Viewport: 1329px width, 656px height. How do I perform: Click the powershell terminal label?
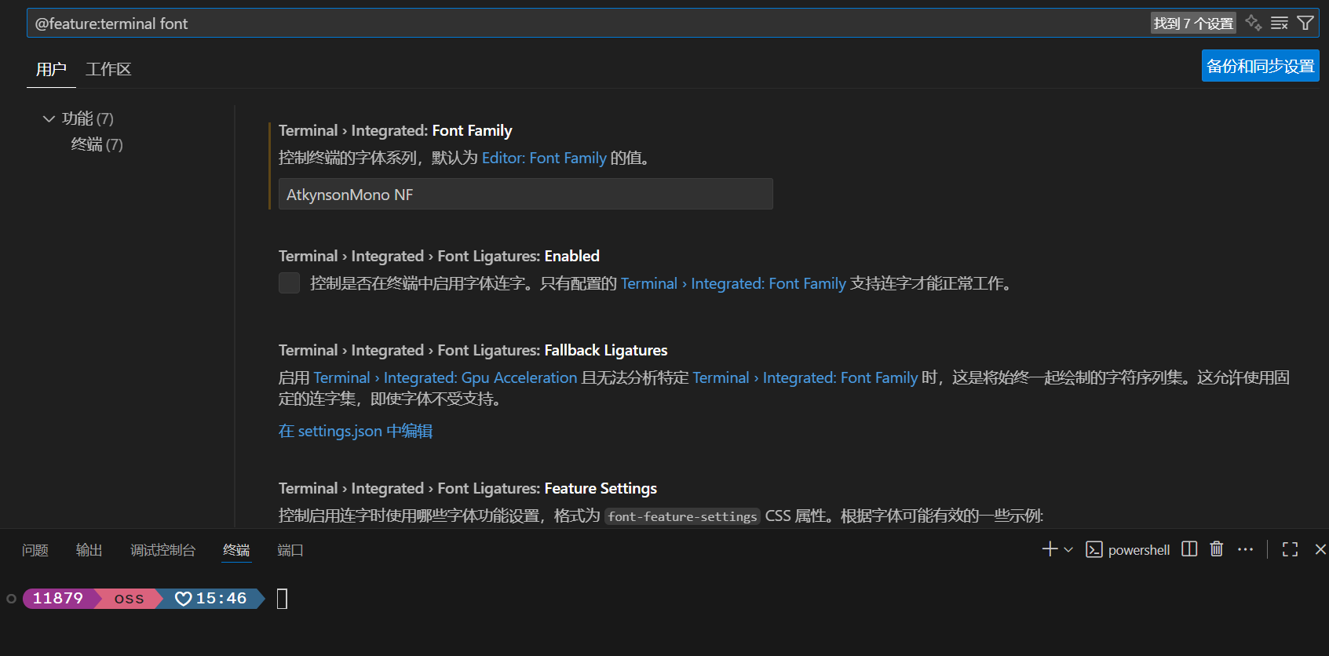tap(1138, 550)
